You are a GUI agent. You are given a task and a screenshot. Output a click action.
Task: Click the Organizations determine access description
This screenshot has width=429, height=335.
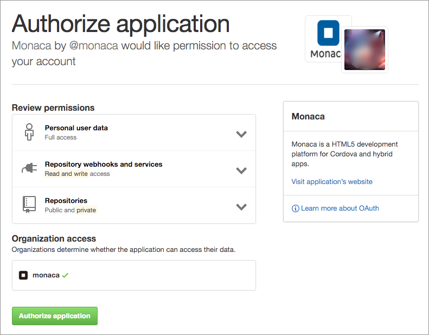(124, 250)
